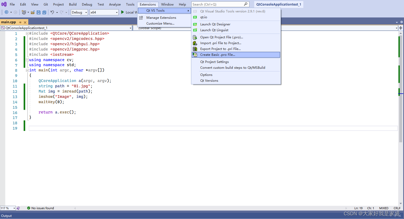Viewport: 404px width, 219px height.
Task: Open the File menu
Action: [x=12, y=4]
